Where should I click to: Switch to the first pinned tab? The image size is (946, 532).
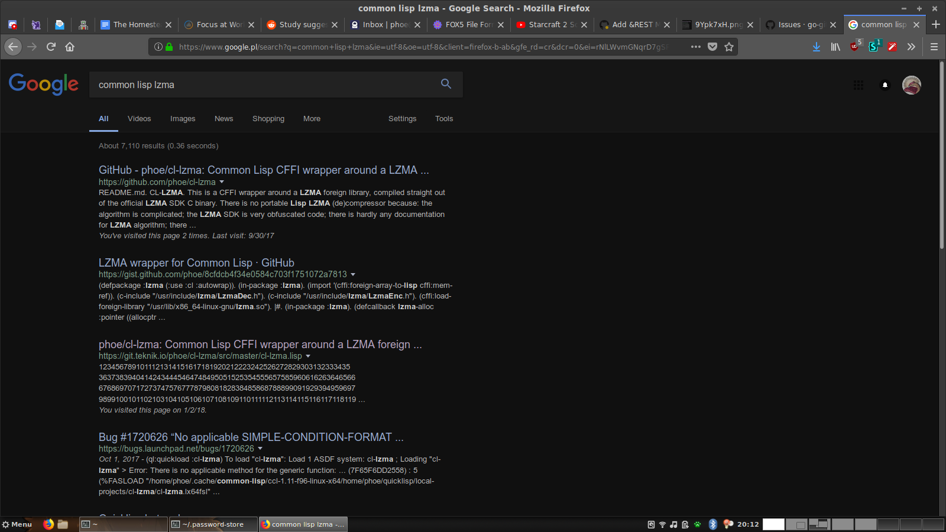click(x=12, y=25)
